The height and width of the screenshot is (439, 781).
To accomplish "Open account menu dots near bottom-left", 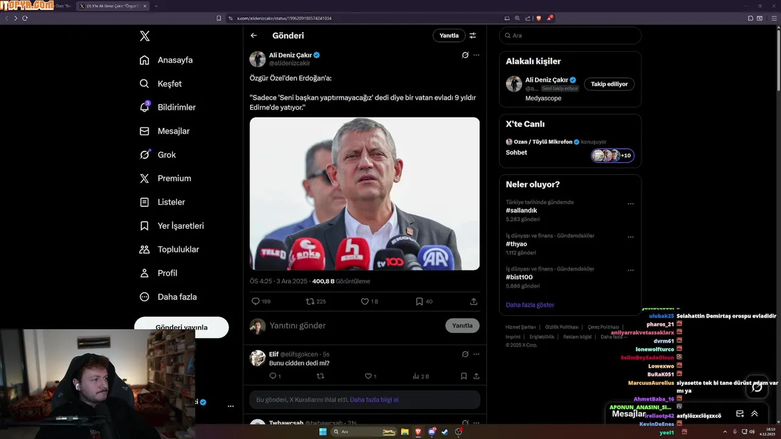I will 231,406.
